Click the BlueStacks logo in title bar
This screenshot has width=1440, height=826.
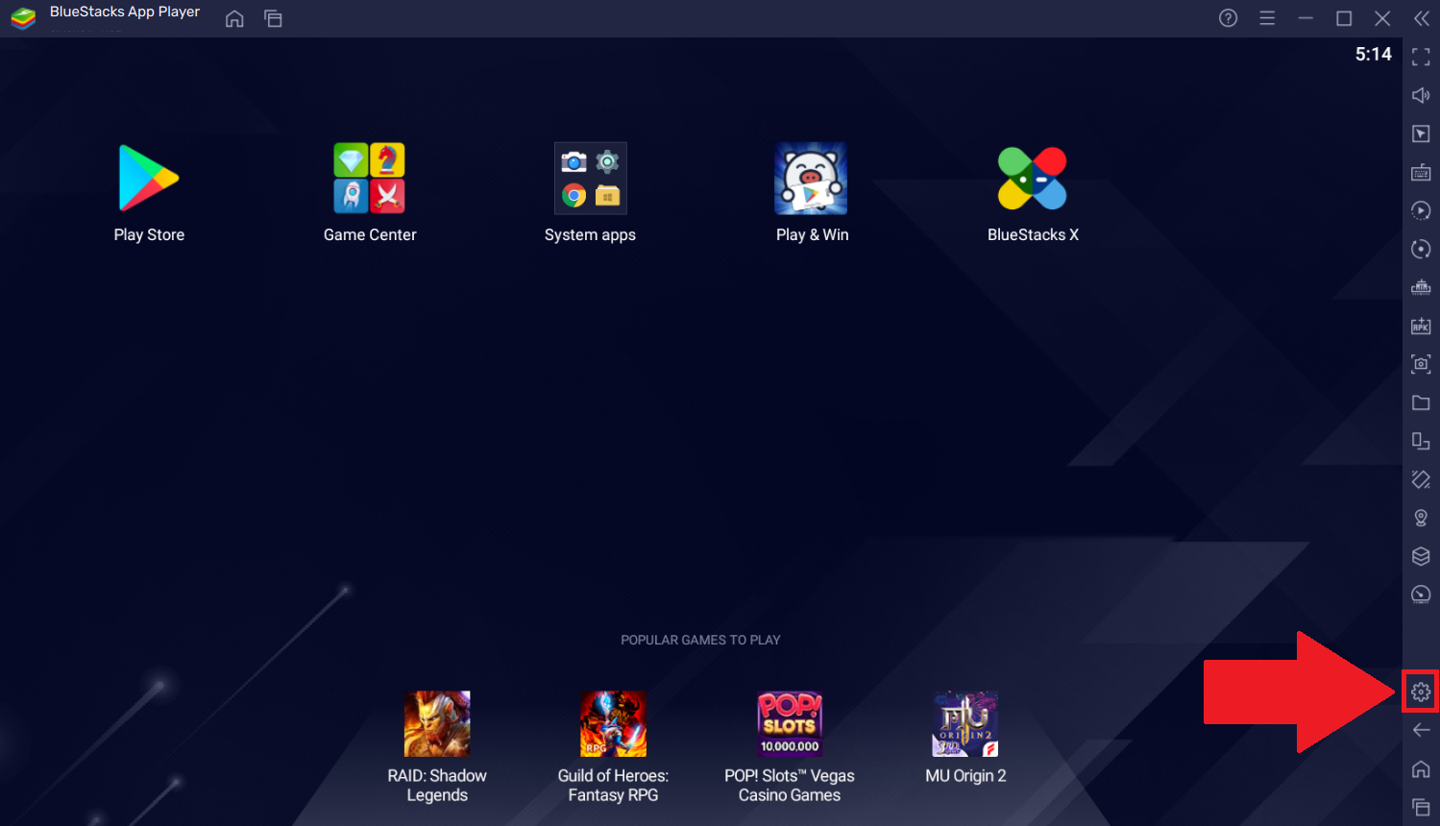click(23, 18)
